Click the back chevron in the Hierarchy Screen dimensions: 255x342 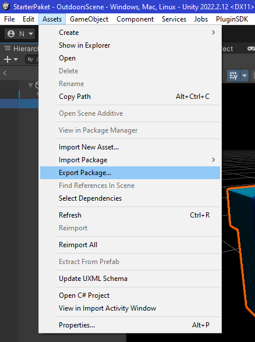coord(5,73)
